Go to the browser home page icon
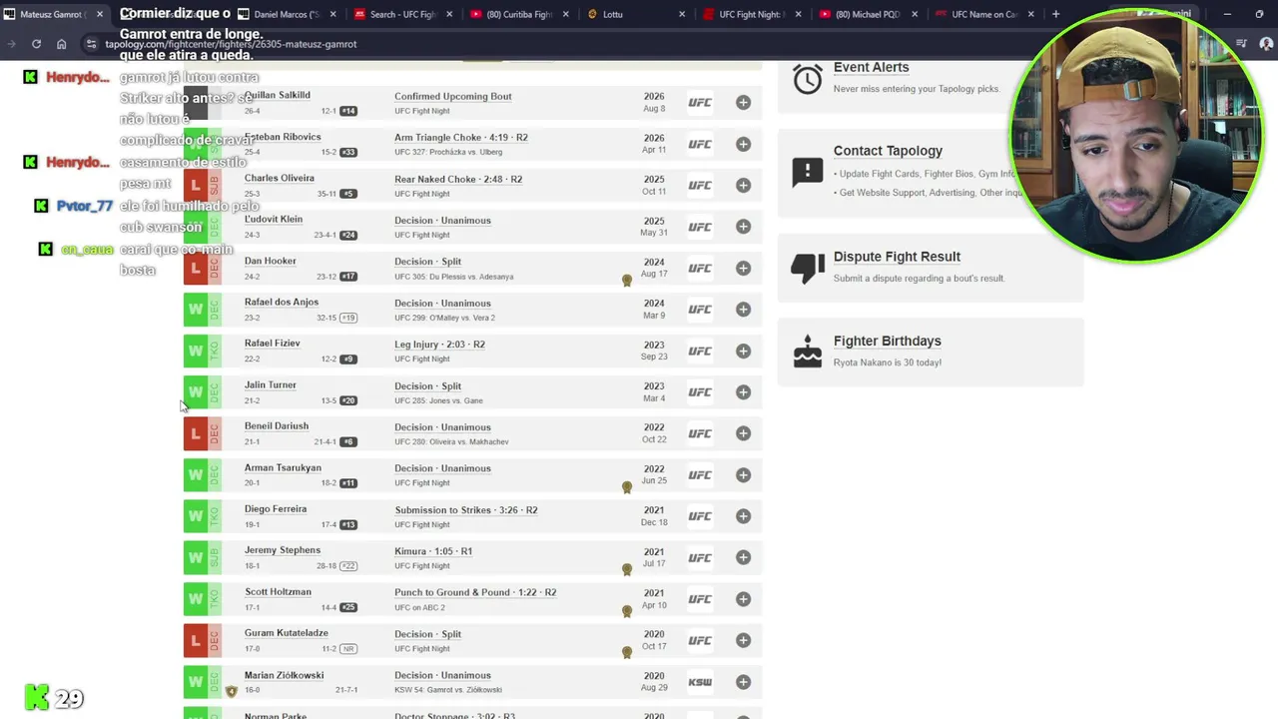Screen dimensions: 1278x719 (61, 44)
